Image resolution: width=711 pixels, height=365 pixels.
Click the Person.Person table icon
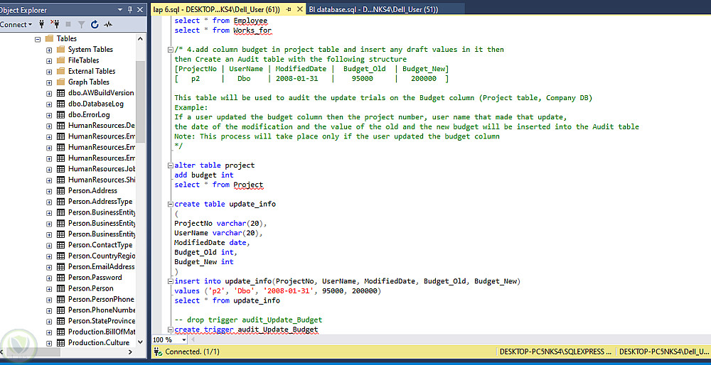(60, 288)
